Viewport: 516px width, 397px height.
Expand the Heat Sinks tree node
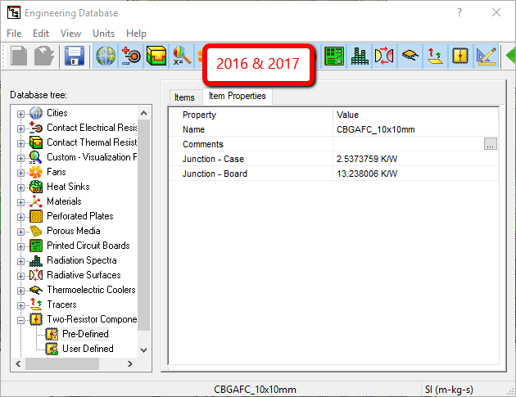tap(21, 187)
